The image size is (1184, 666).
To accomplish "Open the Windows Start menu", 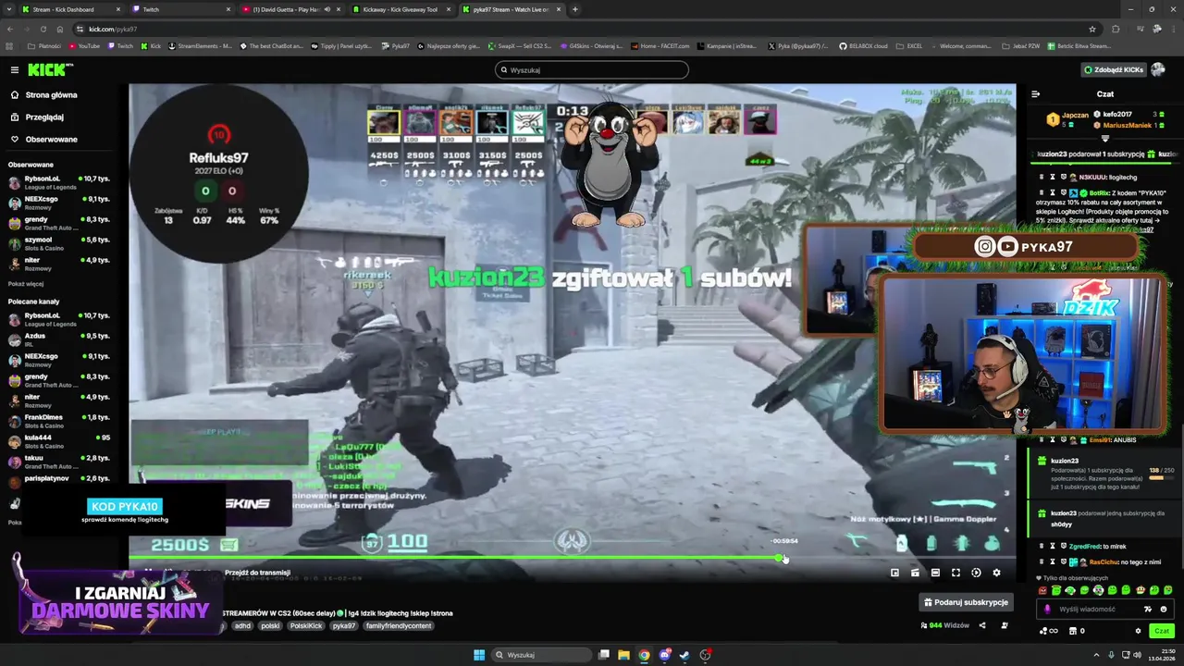I will (479, 655).
